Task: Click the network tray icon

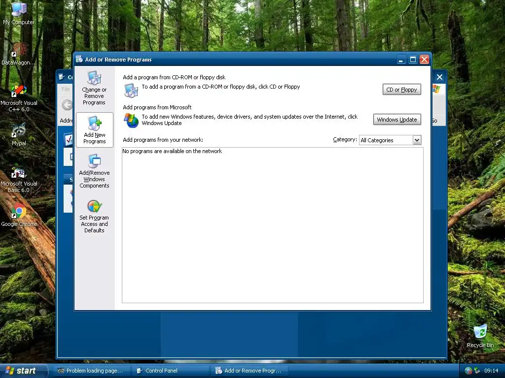Action: (469, 371)
